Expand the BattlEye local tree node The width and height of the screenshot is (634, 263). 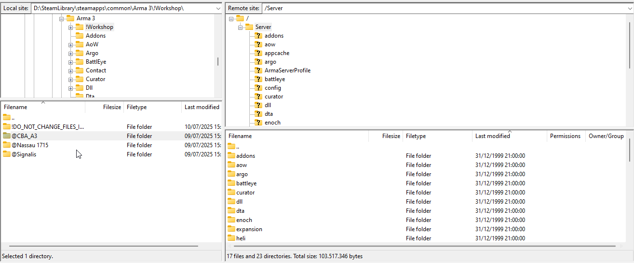click(70, 62)
